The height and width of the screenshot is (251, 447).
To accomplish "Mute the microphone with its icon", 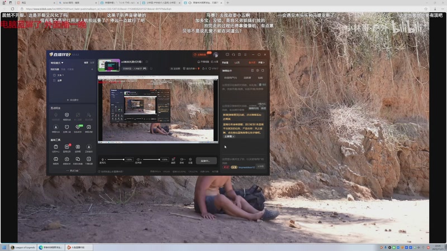I will click(103, 160).
